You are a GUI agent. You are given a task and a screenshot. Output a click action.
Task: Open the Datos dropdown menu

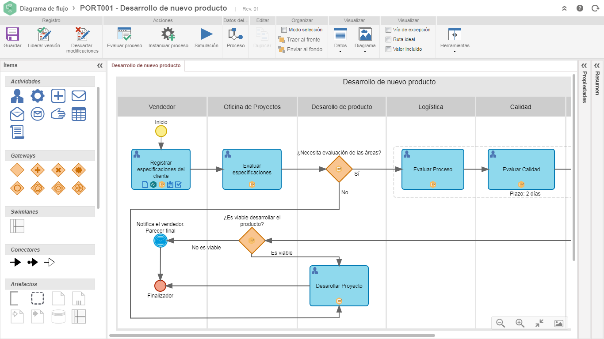coord(340,40)
